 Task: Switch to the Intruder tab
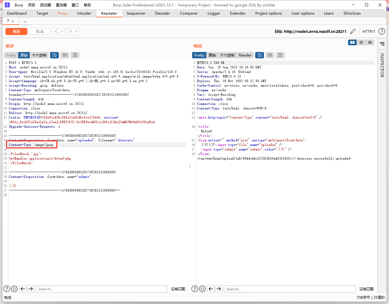(x=84, y=13)
